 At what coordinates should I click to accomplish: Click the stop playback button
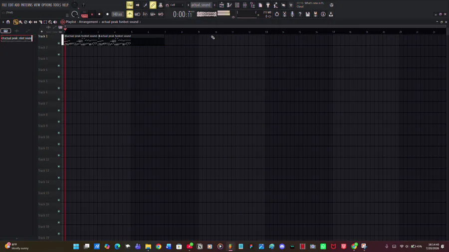pos(99,14)
